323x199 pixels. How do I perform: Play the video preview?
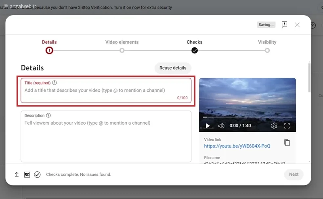click(x=208, y=125)
